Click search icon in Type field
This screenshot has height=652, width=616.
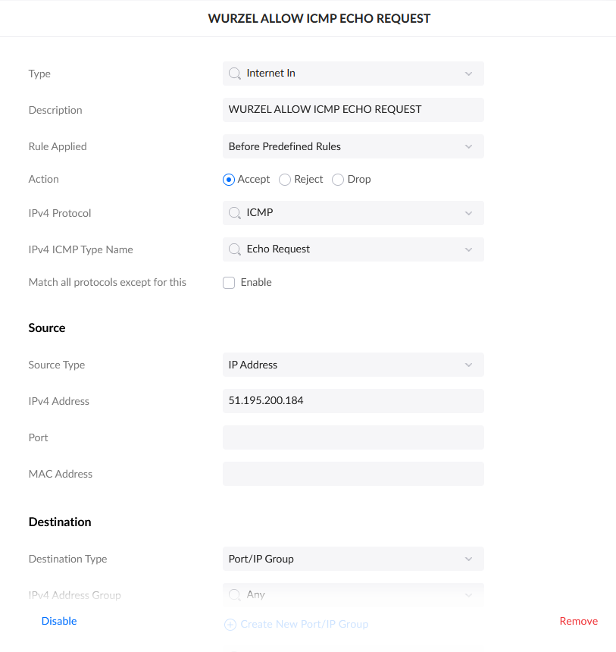coord(235,74)
